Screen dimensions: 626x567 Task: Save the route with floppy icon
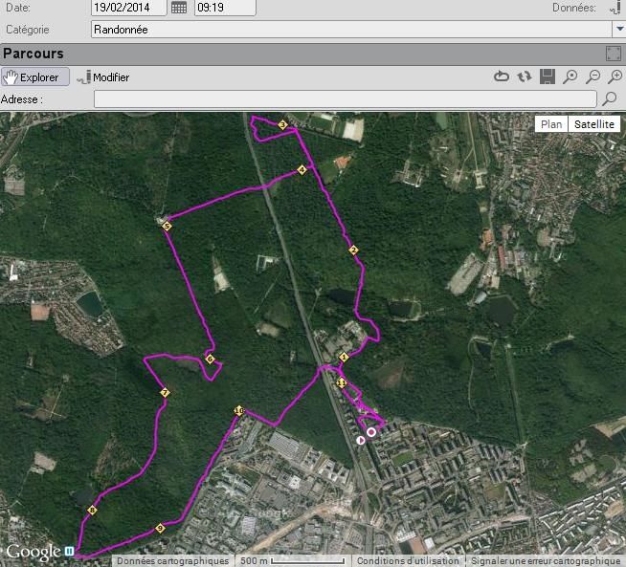(548, 77)
